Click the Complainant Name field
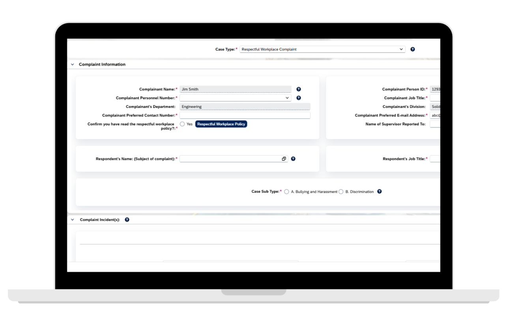The image size is (505, 325). [236, 89]
